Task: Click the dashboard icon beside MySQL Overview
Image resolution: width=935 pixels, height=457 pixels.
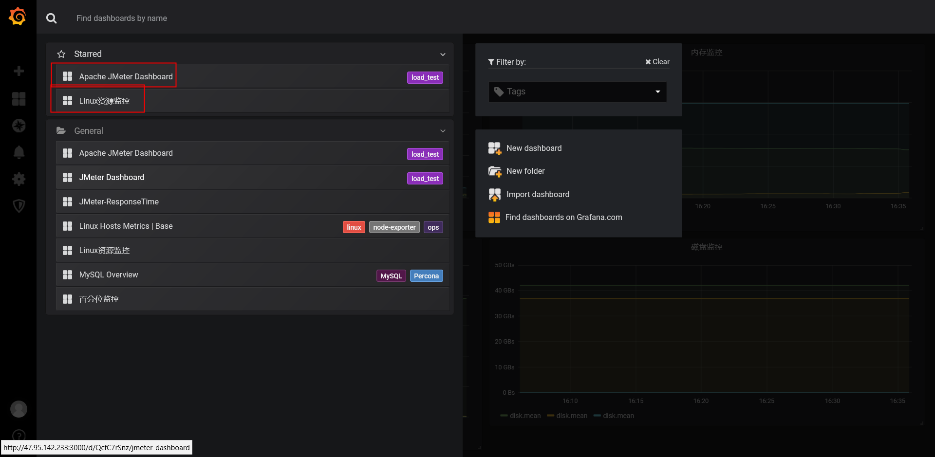Action: (x=67, y=274)
